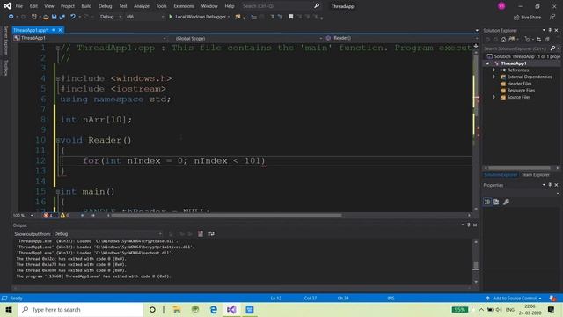Collapse the include block outline on line 4
The width and height of the screenshot is (563, 317).
pyautogui.click(x=57, y=78)
